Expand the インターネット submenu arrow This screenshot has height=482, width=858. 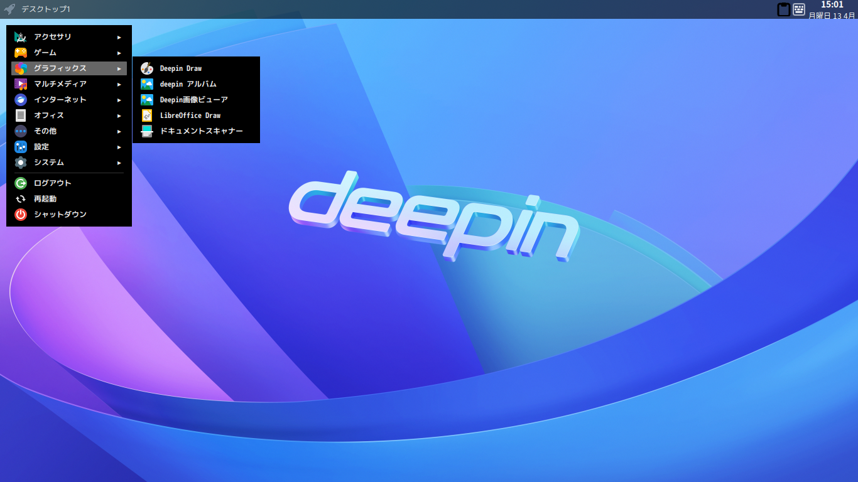coord(119,100)
